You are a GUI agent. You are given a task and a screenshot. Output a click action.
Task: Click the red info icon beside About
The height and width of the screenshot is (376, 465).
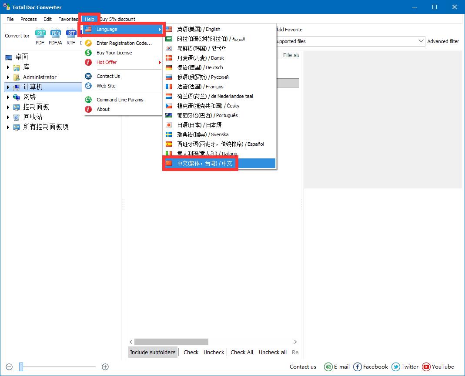[x=88, y=109]
